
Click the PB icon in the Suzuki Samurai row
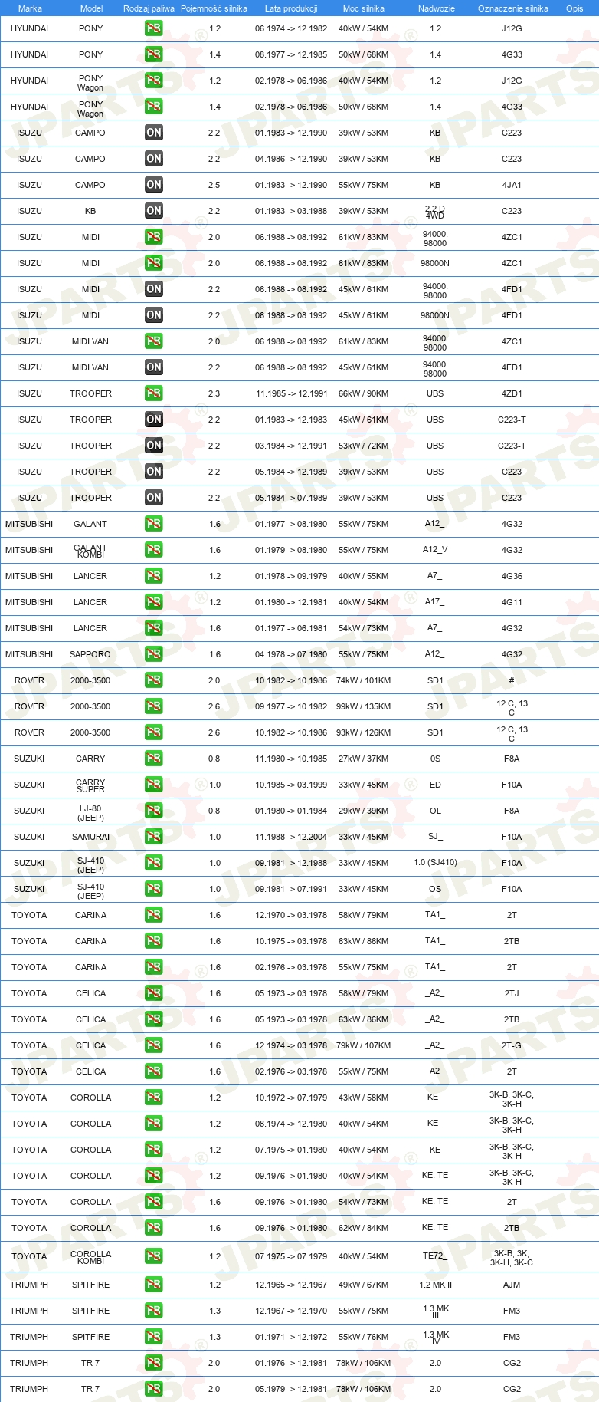pyautogui.click(x=154, y=837)
